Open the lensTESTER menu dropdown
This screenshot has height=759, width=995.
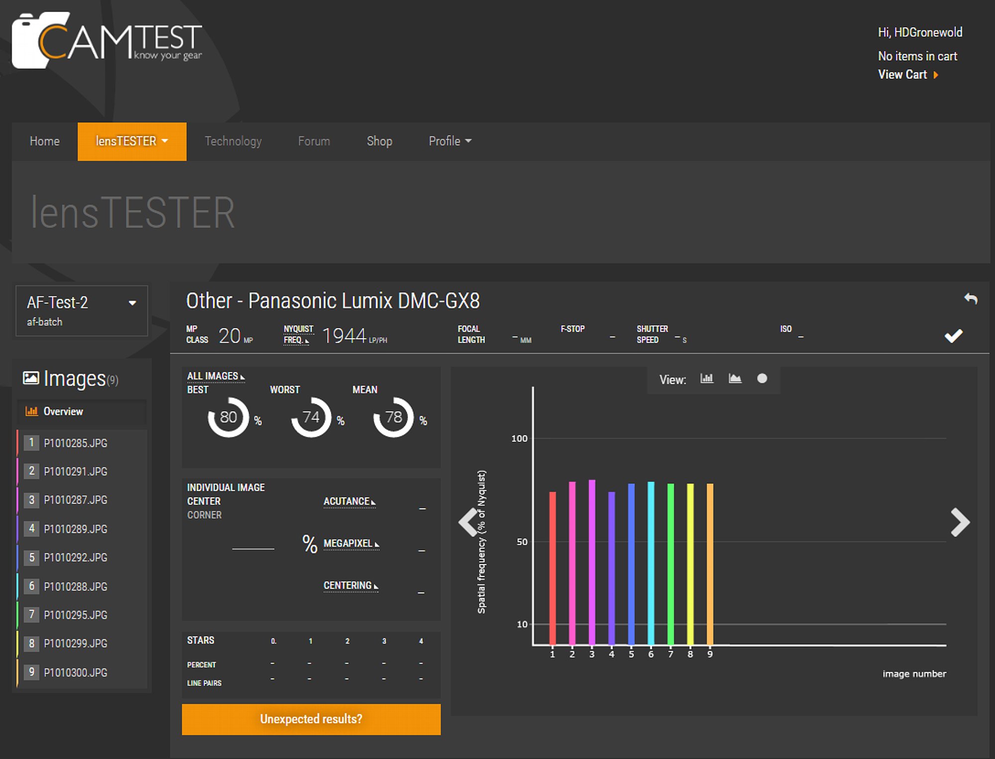(132, 142)
